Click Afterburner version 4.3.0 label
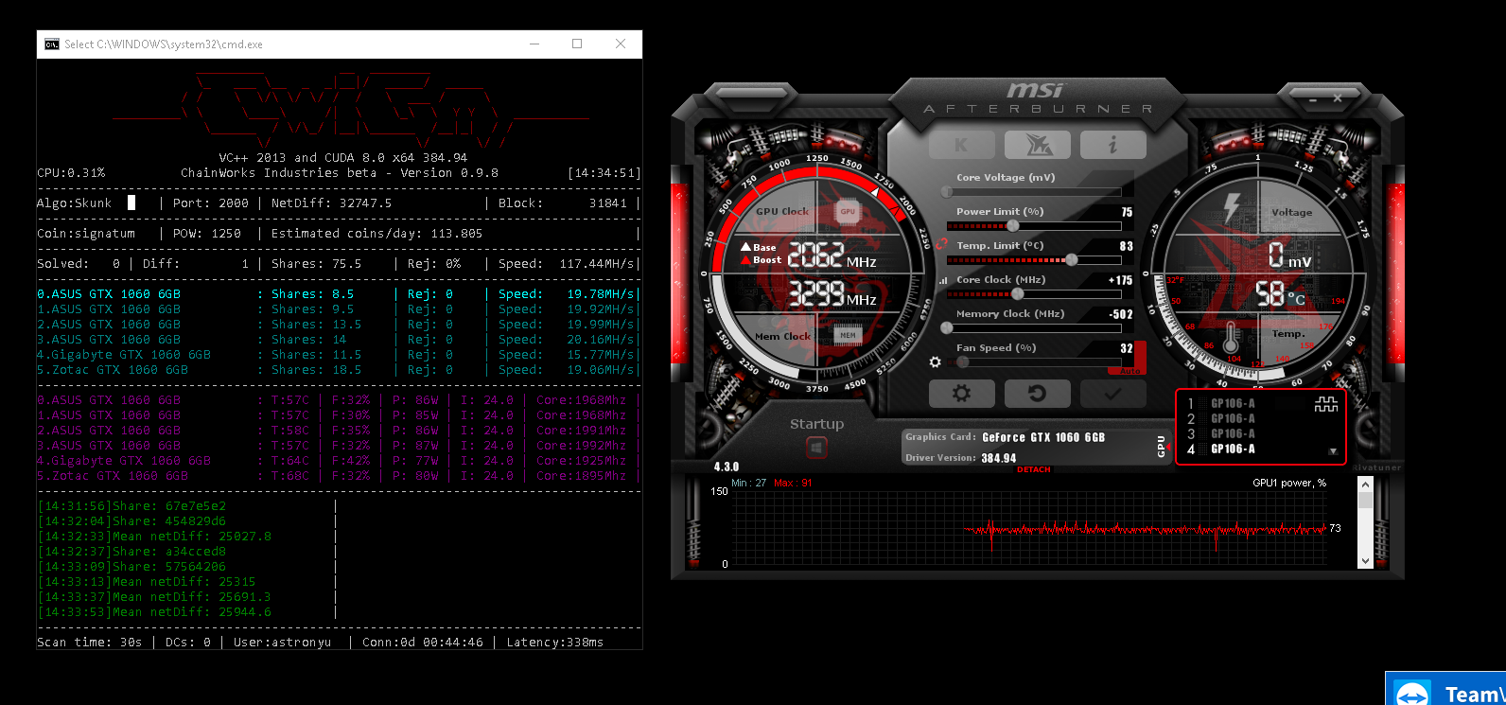The height and width of the screenshot is (705, 1506). coord(727,467)
